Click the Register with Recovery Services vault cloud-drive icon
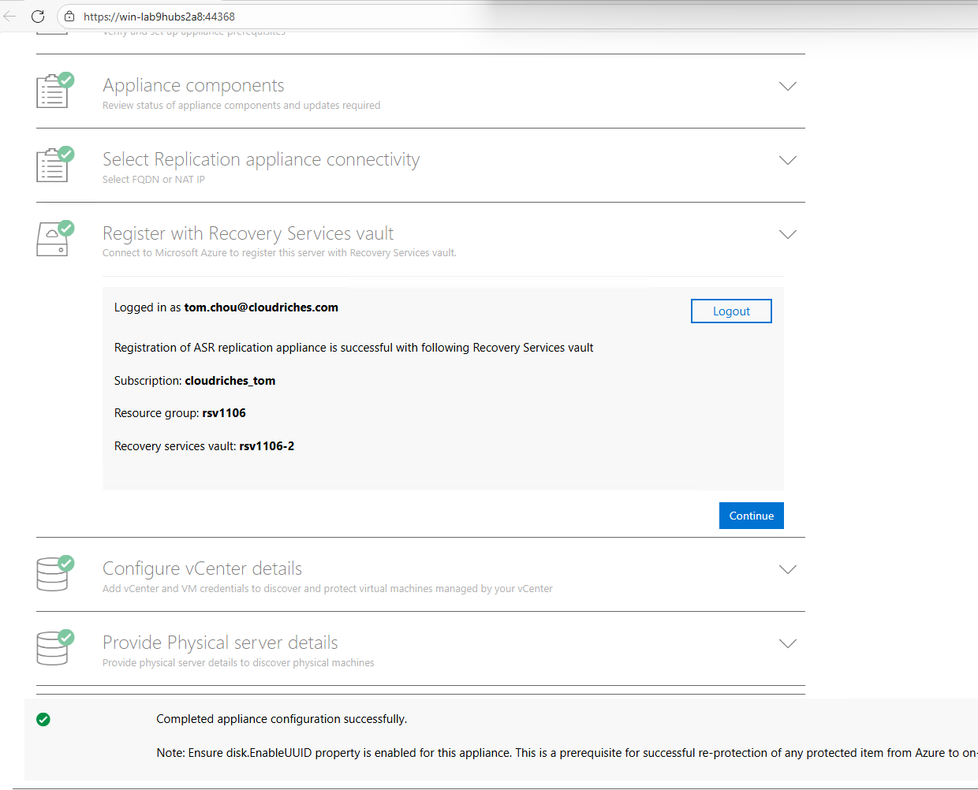This screenshot has height=790, width=978. pyautogui.click(x=52, y=238)
